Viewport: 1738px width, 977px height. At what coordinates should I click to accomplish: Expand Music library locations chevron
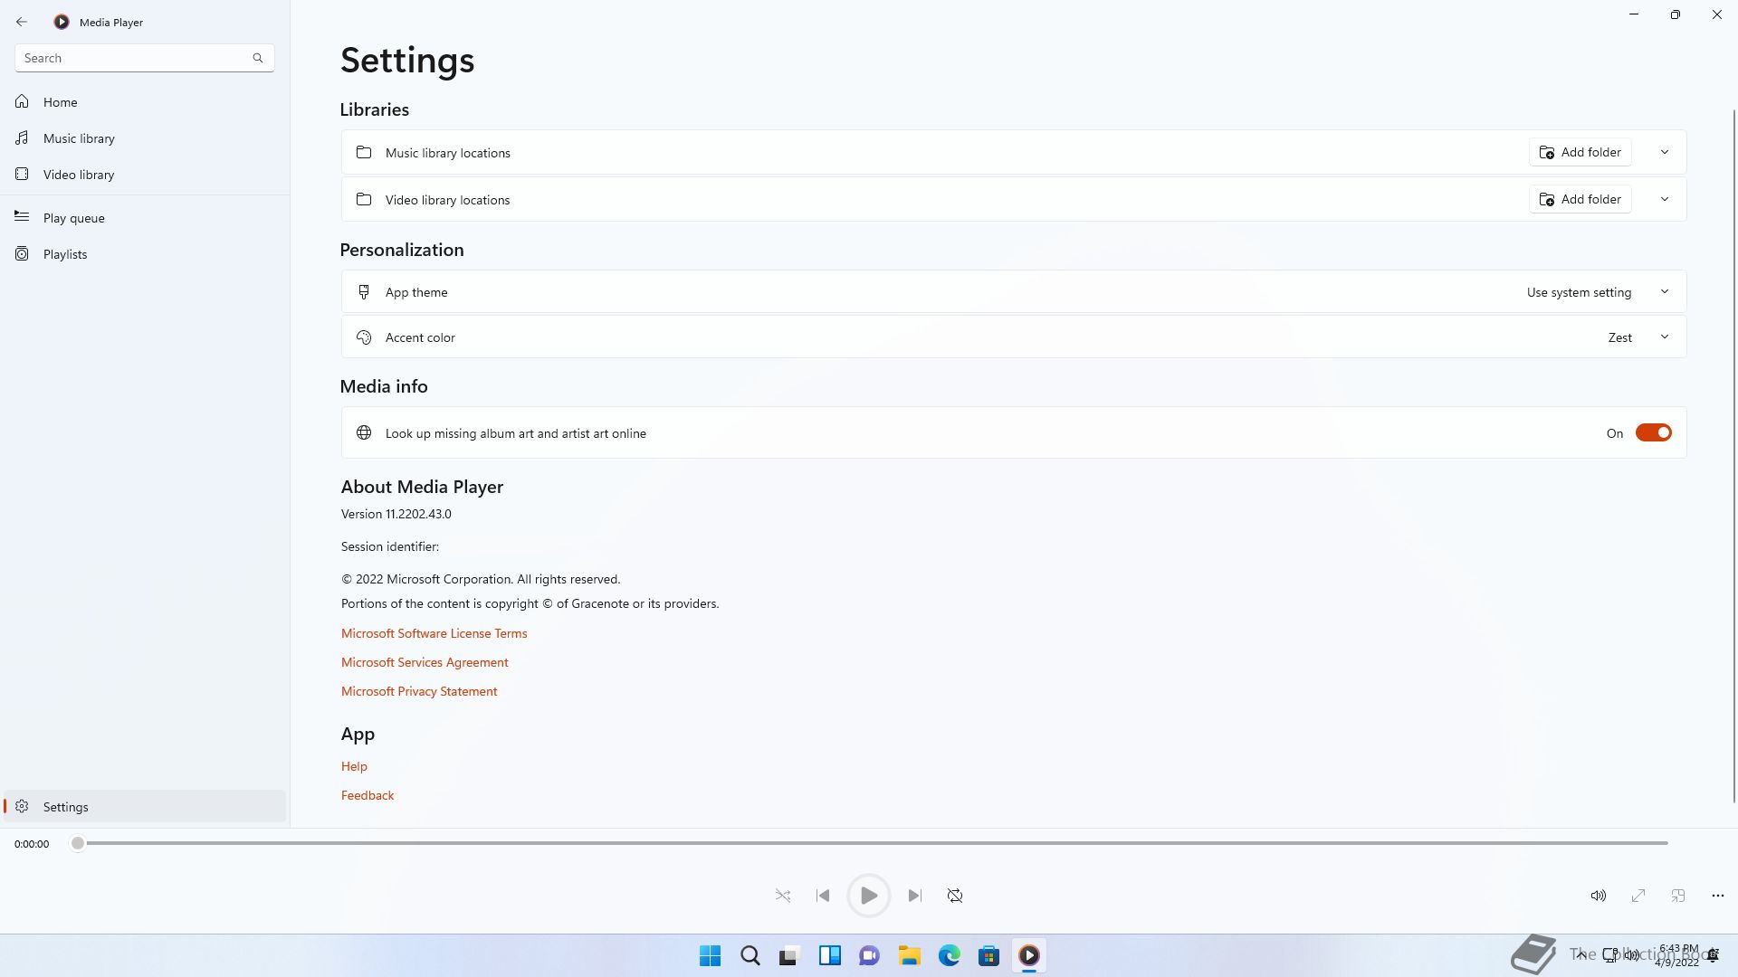pos(1665,152)
